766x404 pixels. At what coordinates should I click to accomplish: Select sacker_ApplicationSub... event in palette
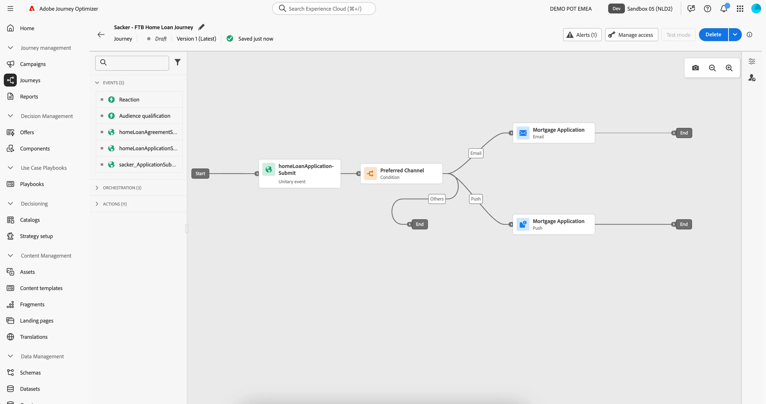coord(139,165)
